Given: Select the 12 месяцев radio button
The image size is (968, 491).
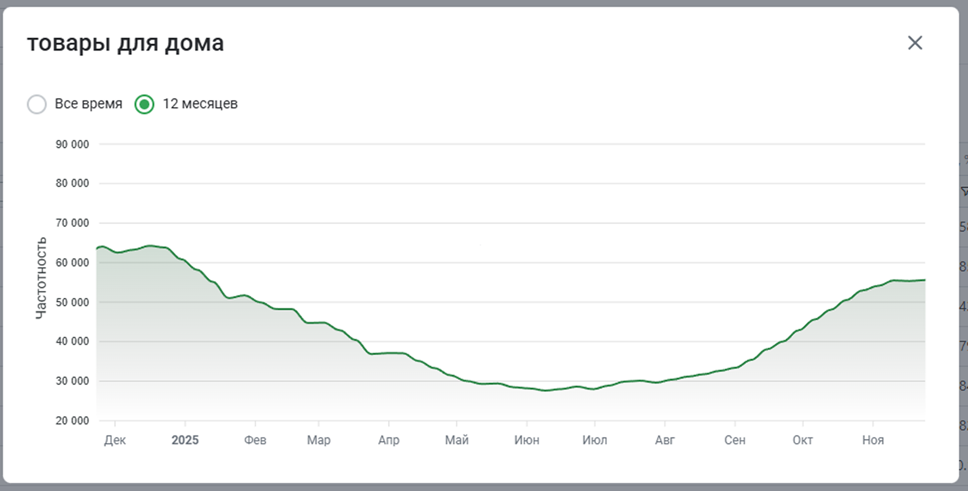Looking at the screenshot, I should (x=144, y=104).
